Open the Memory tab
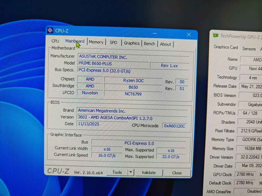This screenshot has width=262, height=196. tap(96, 42)
